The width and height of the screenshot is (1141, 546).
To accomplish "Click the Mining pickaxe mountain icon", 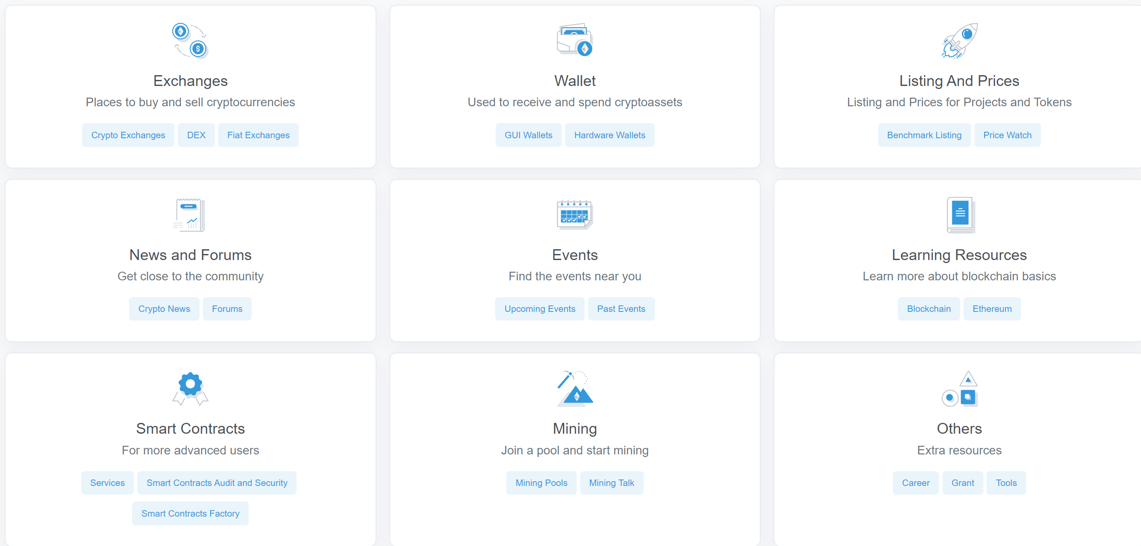I will (575, 389).
